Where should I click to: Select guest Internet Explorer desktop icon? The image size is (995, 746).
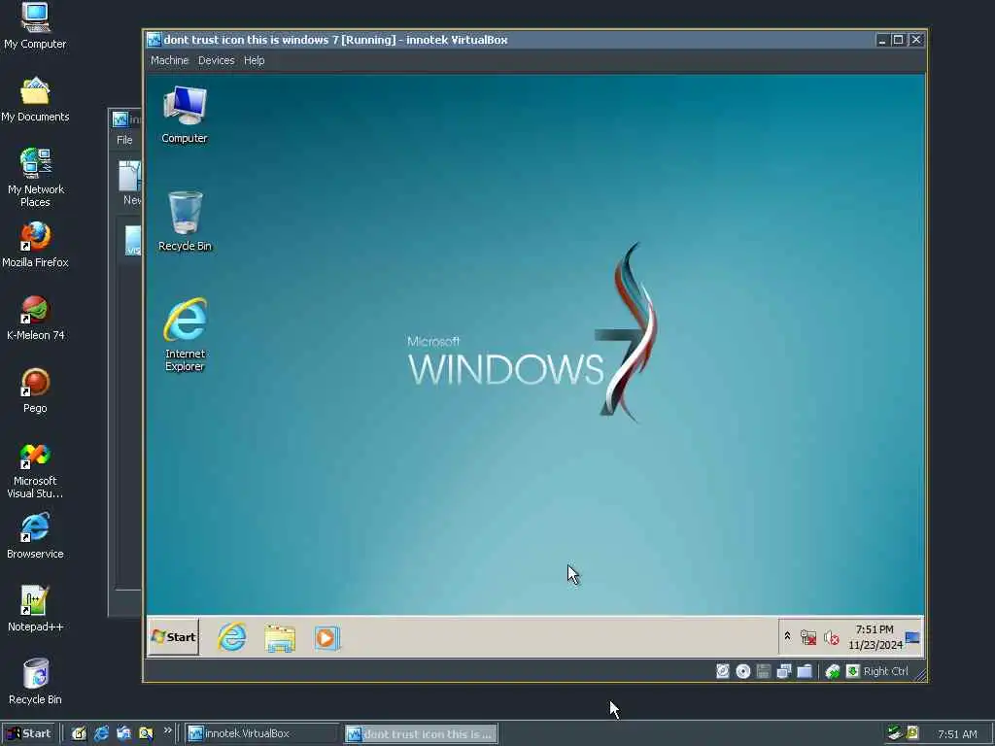pos(185,335)
